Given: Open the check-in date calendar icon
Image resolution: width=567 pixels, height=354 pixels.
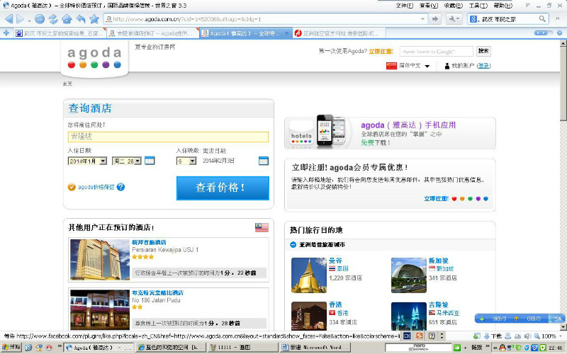Looking at the screenshot, I should pyautogui.click(x=150, y=161).
